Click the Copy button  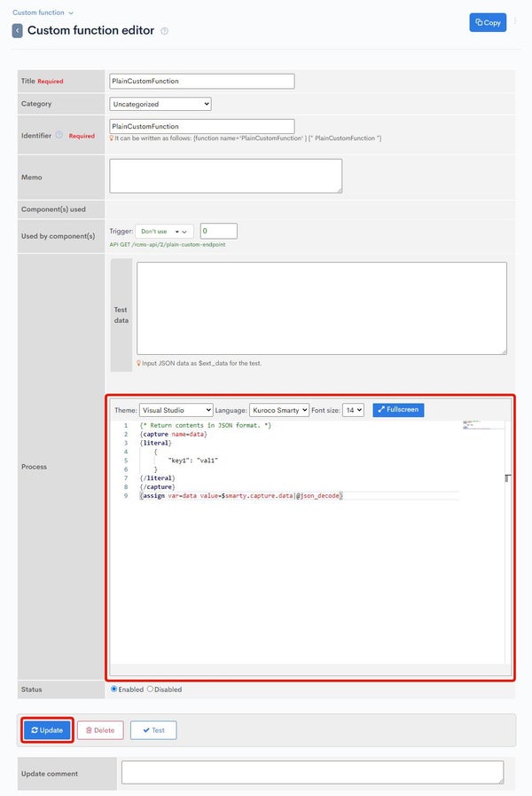pyautogui.click(x=488, y=22)
